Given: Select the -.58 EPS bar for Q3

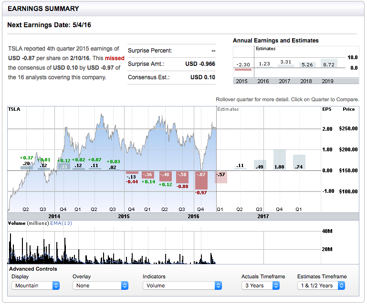Looking at the screenshot, I should pos(182,177).
